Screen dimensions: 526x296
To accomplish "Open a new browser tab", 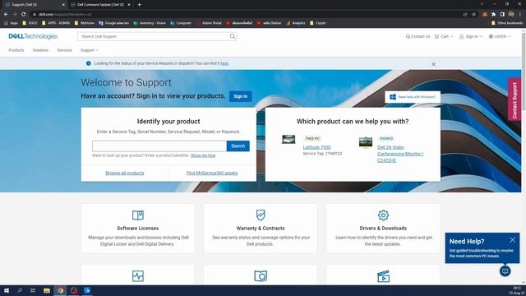I will point(139,5).
